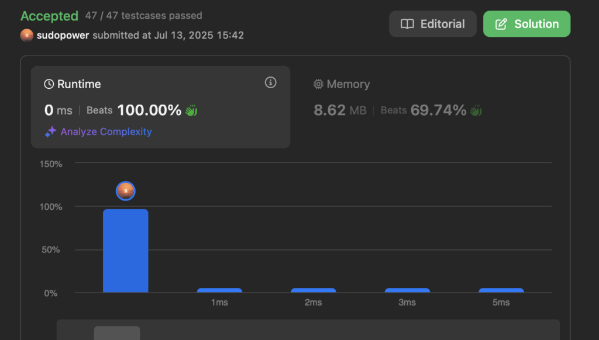Click the '150%' y-axis label

point(51,164)
